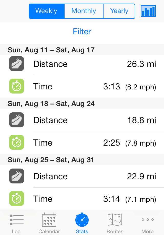Image resolution: width=164 pixels, height=235 pixels.
Task: Open the Calendar tab icon
Action: tap(49, 220)
